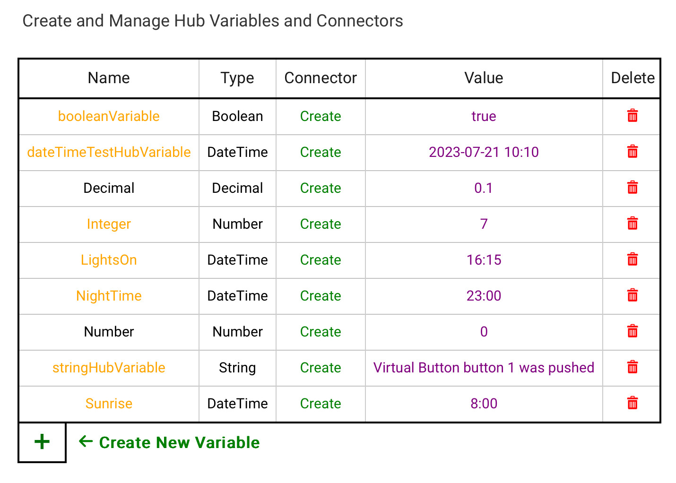Create connector for booleanVariable
This screenshot has height=483, width=676.
tap(321, 116)
